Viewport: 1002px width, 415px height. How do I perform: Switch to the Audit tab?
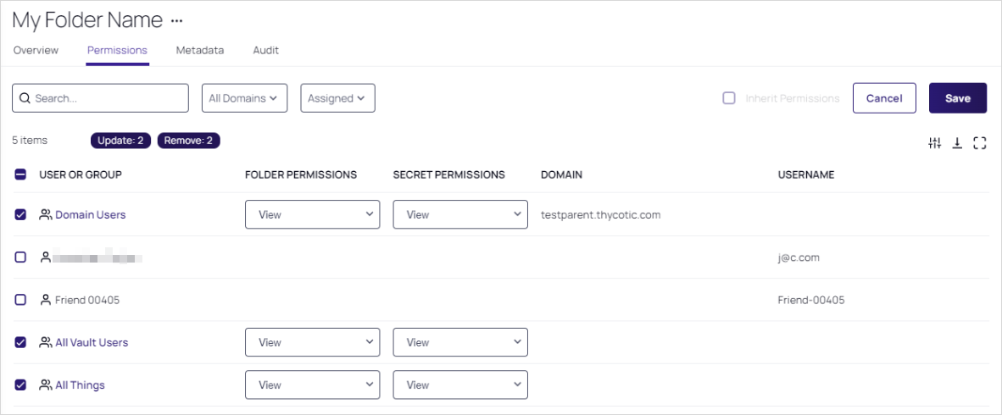(265, 51)
